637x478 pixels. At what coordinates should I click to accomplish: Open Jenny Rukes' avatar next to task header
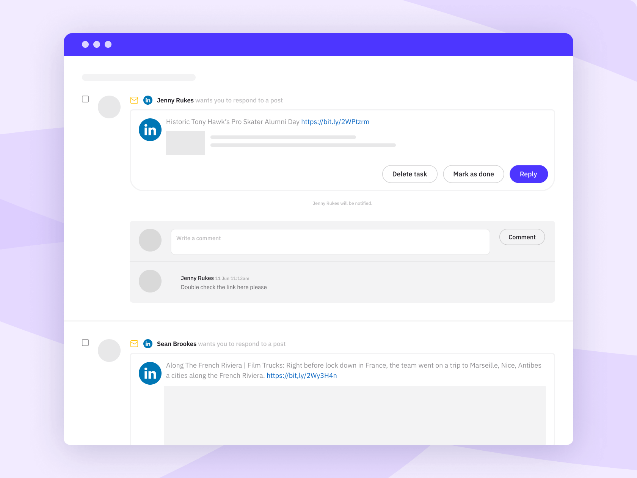[109, 107]
